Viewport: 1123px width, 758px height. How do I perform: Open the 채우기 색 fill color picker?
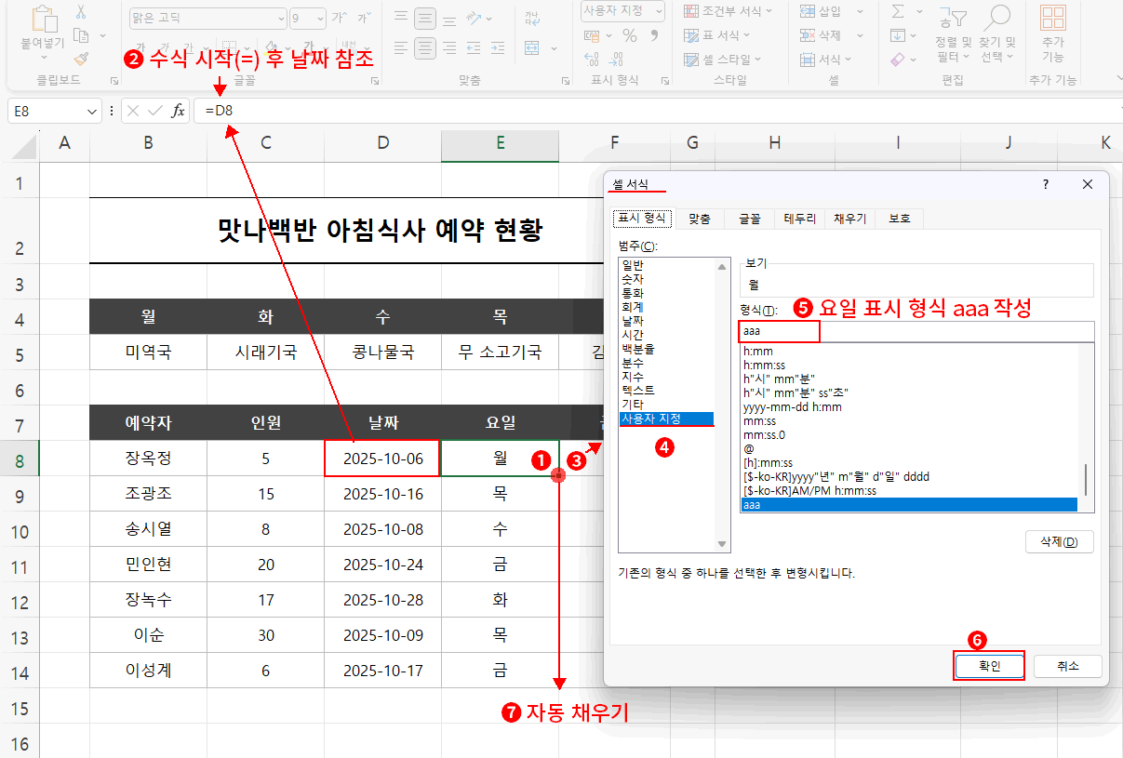[x=274, y=47]
